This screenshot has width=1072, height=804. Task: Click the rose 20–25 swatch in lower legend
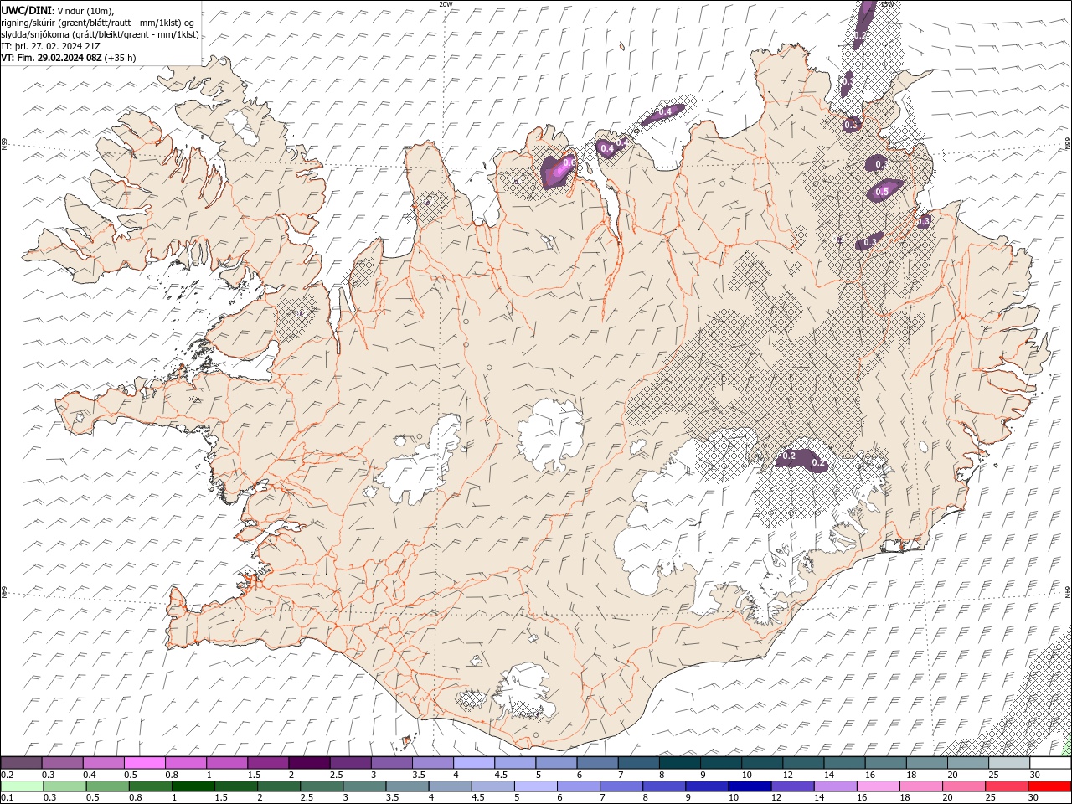point(963,786)
